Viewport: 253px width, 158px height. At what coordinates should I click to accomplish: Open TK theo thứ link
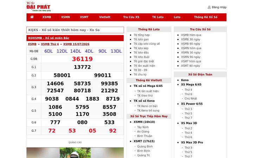click(145, 96)
